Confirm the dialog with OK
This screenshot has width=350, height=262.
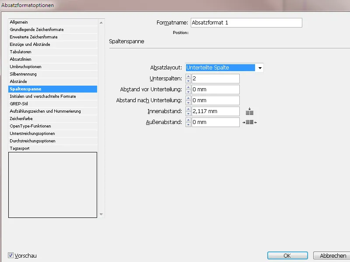287,255
